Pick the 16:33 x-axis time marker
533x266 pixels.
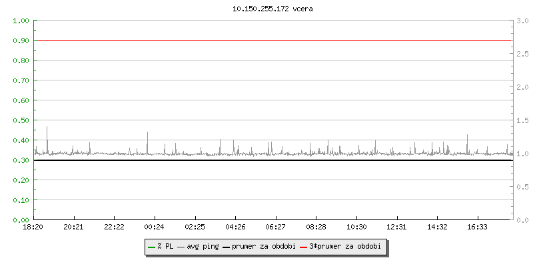(477, 227)
